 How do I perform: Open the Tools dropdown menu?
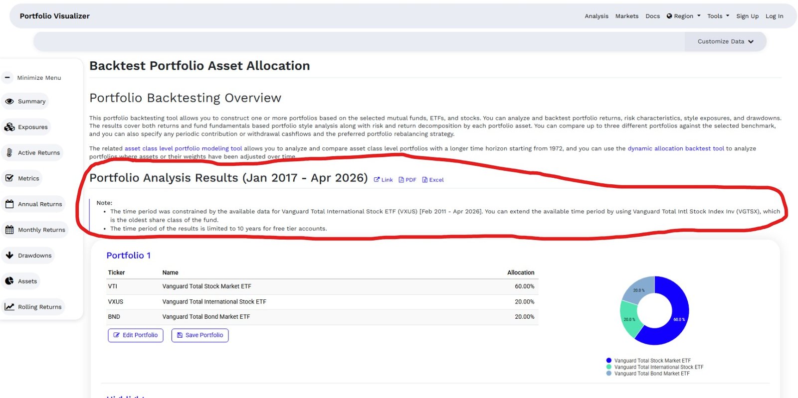[718, 16]
